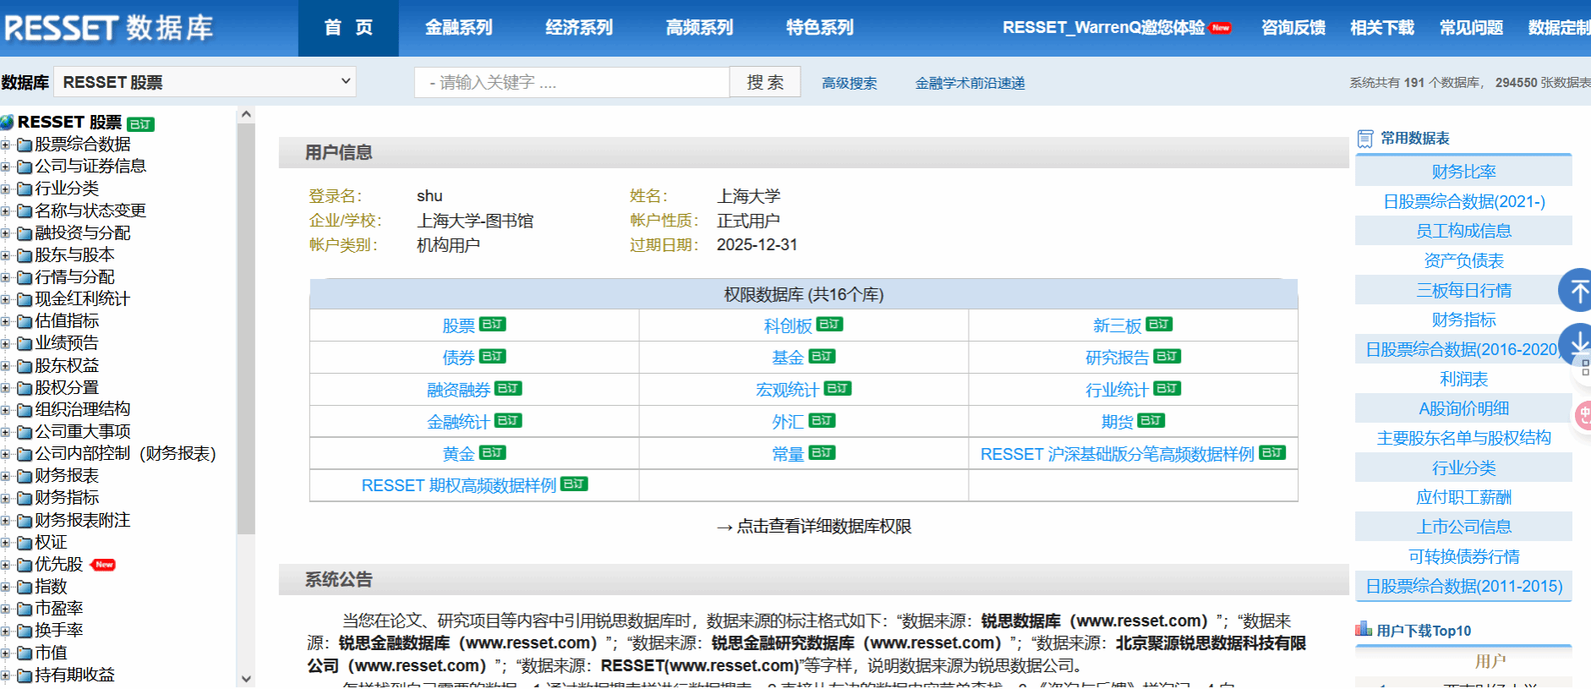Expand the 公司与证券信息 tree node
This screenshot has width=1591, height=689.
(6, 167)
